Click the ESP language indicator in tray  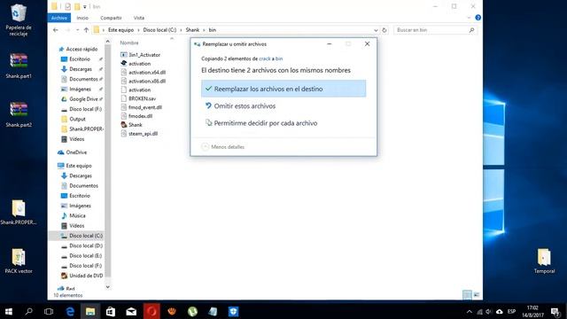coord(511,311)
